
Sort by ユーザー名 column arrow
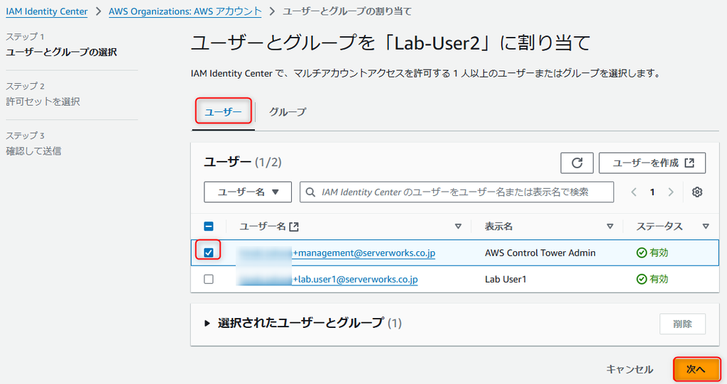pos(458,226)
